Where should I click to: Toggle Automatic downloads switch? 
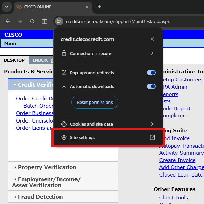[151, 86]
